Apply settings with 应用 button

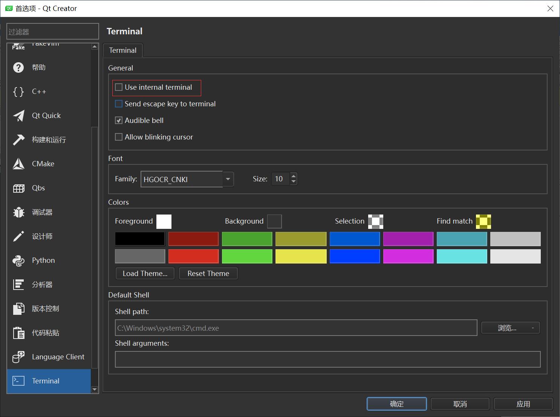[x=523, y=404]
